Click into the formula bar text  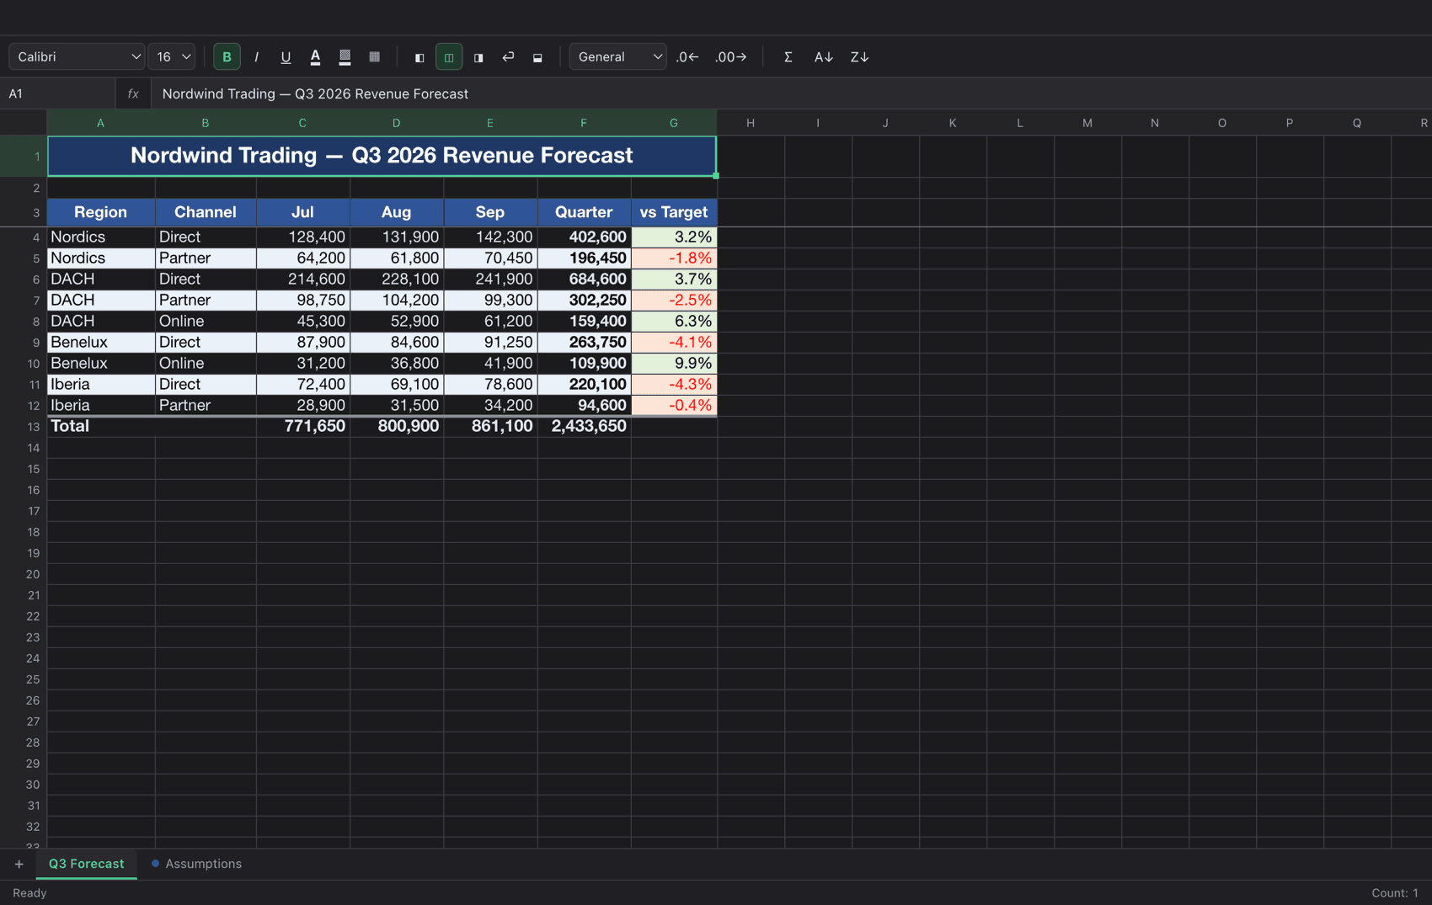(790, 93)
